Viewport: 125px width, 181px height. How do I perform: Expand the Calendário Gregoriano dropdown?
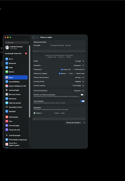79,66
